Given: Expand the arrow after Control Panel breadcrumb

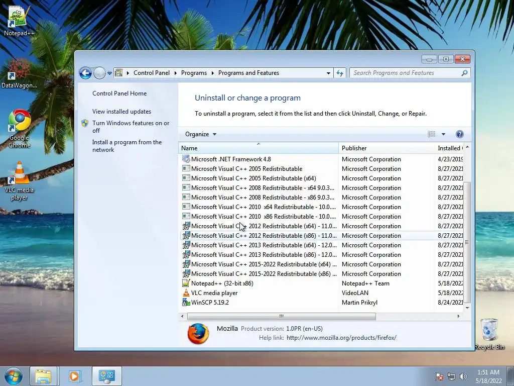Looking at the screenshot, I should [x=175, y=73].
